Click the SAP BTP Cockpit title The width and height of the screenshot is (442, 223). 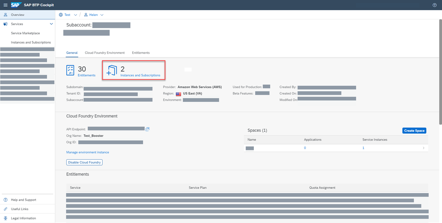38,5
